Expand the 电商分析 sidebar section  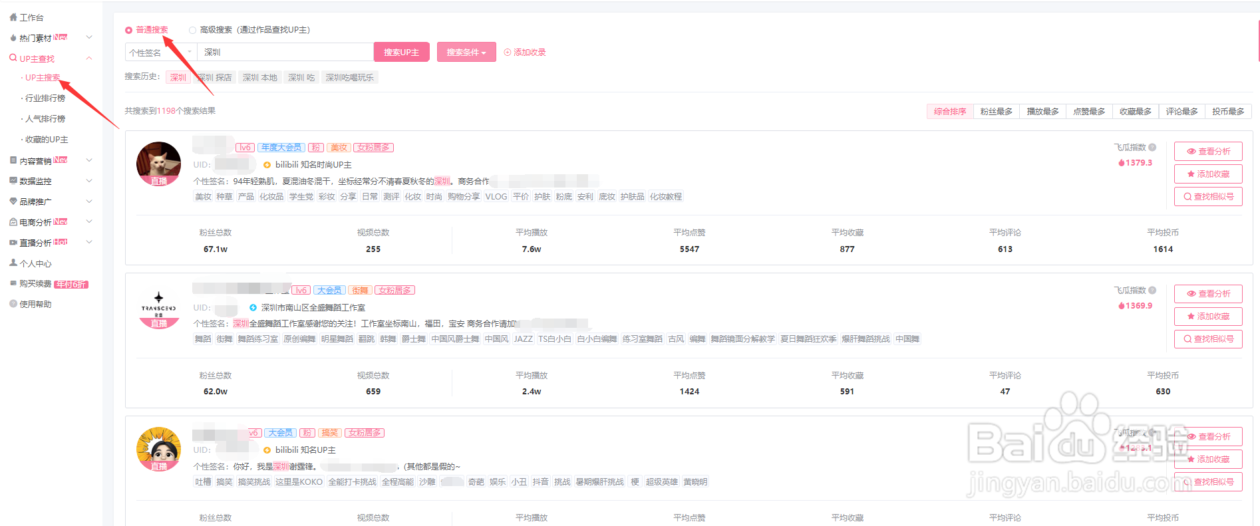(x=89, y=221)
